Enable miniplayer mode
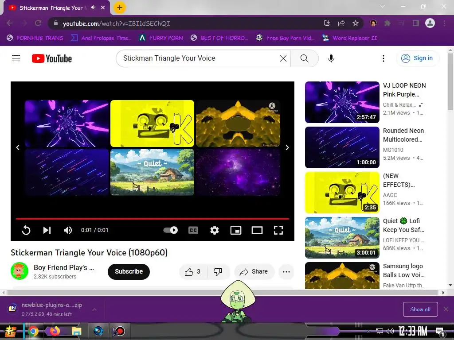 [236, 230]
